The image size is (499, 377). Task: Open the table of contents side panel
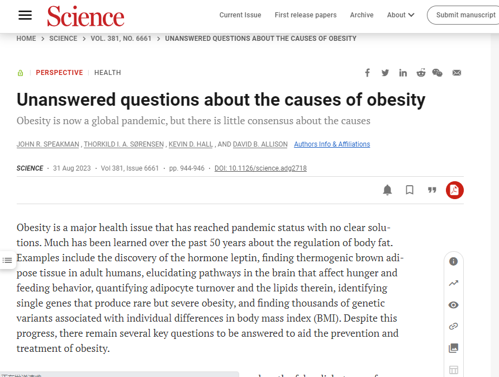click(7, 260)
